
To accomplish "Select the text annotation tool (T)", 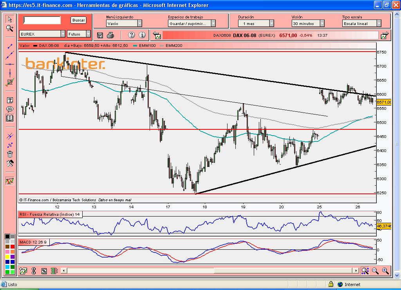I will pos(10,100).
